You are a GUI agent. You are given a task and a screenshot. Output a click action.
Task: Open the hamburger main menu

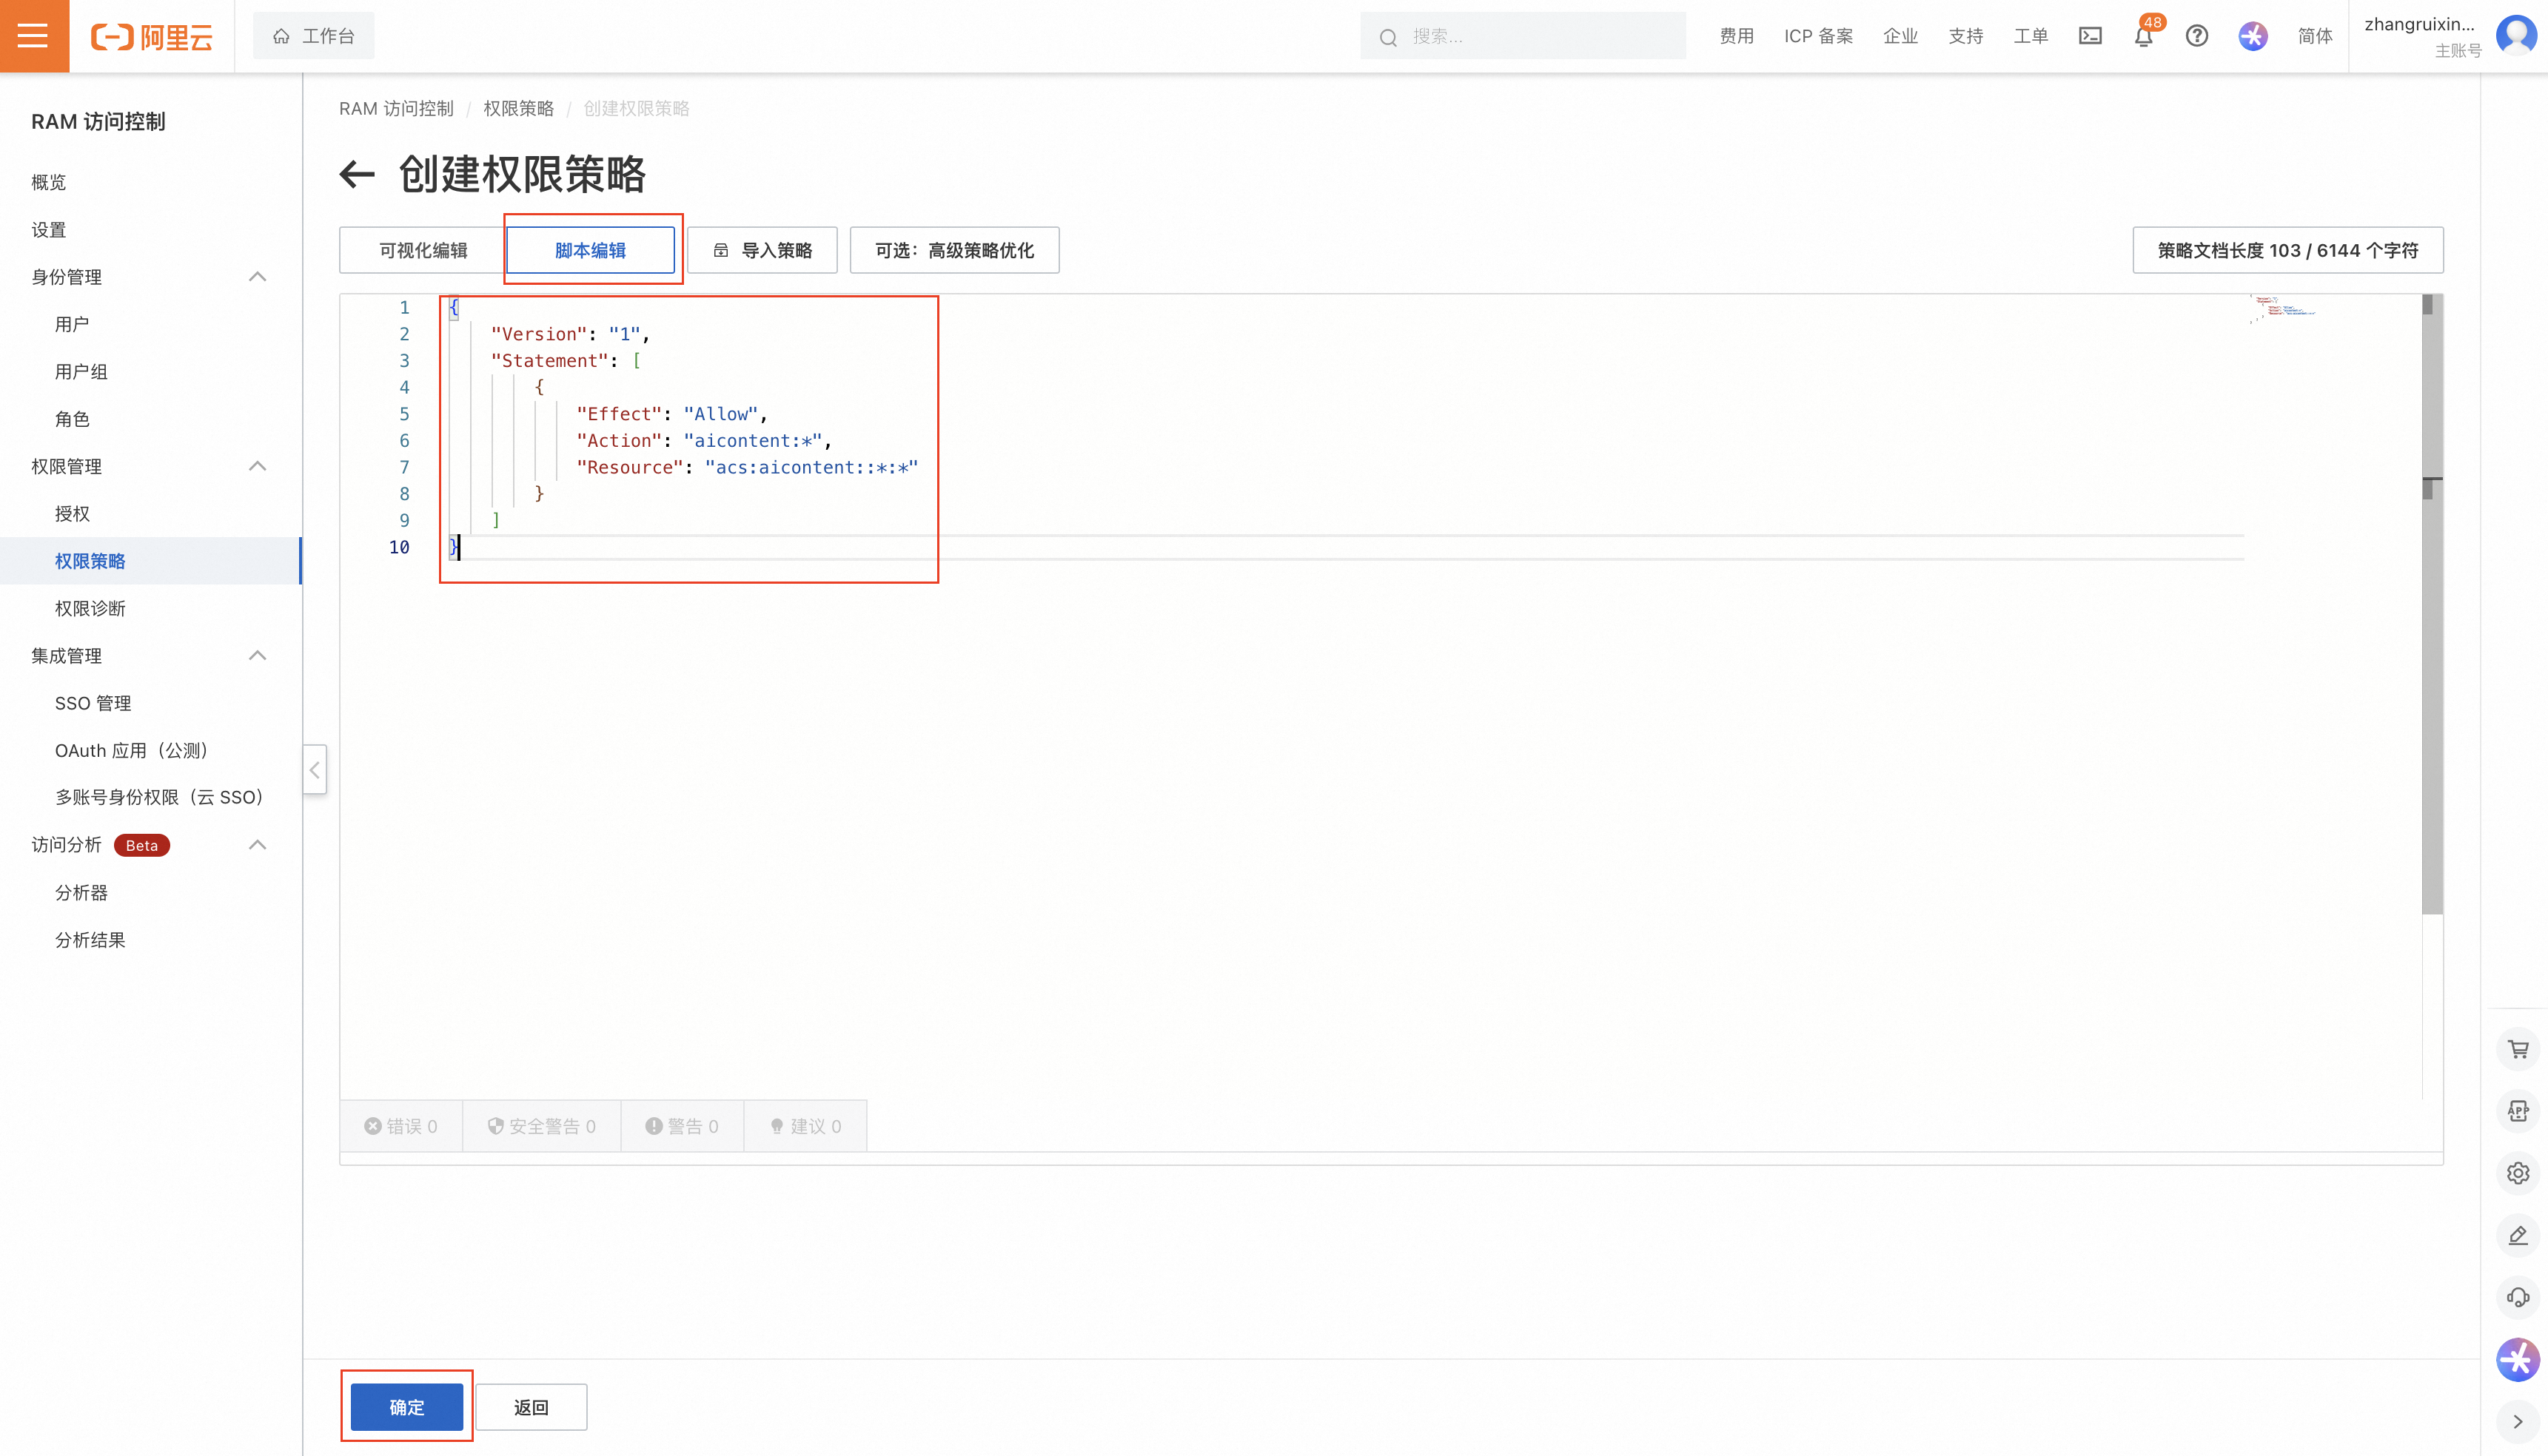(x=34, y=36)
